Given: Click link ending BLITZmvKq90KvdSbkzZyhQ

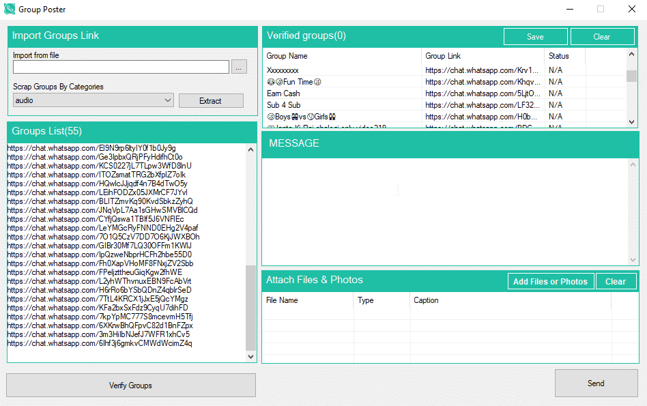Looking at the screenshot, I should 100,201.
